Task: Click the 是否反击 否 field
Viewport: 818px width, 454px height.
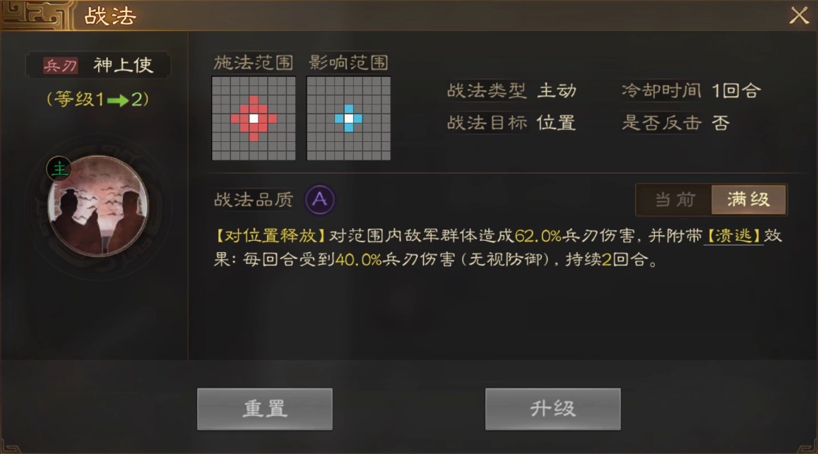Action: pyautogui.click(x=675, y=123)
